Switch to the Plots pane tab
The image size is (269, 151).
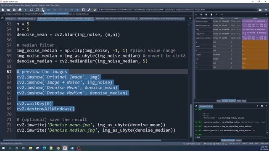(239, 101)
